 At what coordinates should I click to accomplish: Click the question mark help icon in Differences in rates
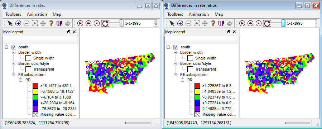tap(51, 23)
